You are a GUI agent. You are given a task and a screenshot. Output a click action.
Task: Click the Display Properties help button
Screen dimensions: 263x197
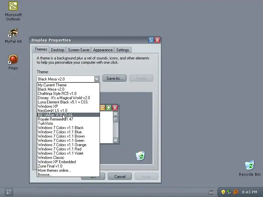click(151, 40)
